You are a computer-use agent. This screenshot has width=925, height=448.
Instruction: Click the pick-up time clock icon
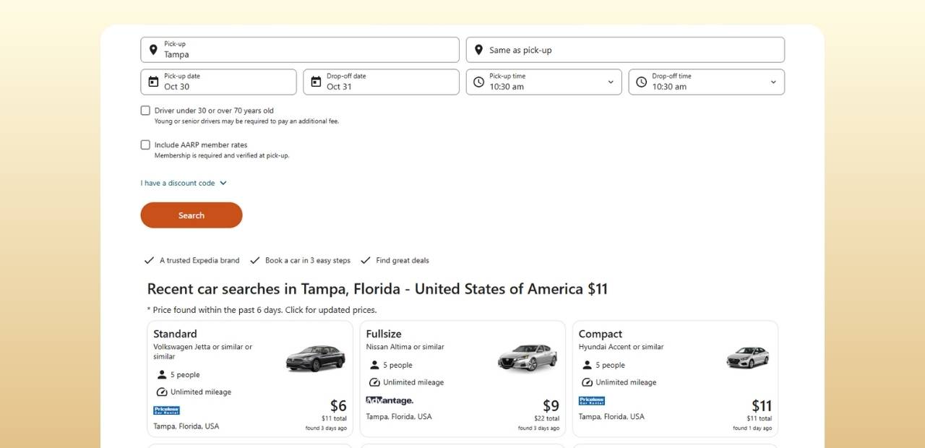coord(478,82)
